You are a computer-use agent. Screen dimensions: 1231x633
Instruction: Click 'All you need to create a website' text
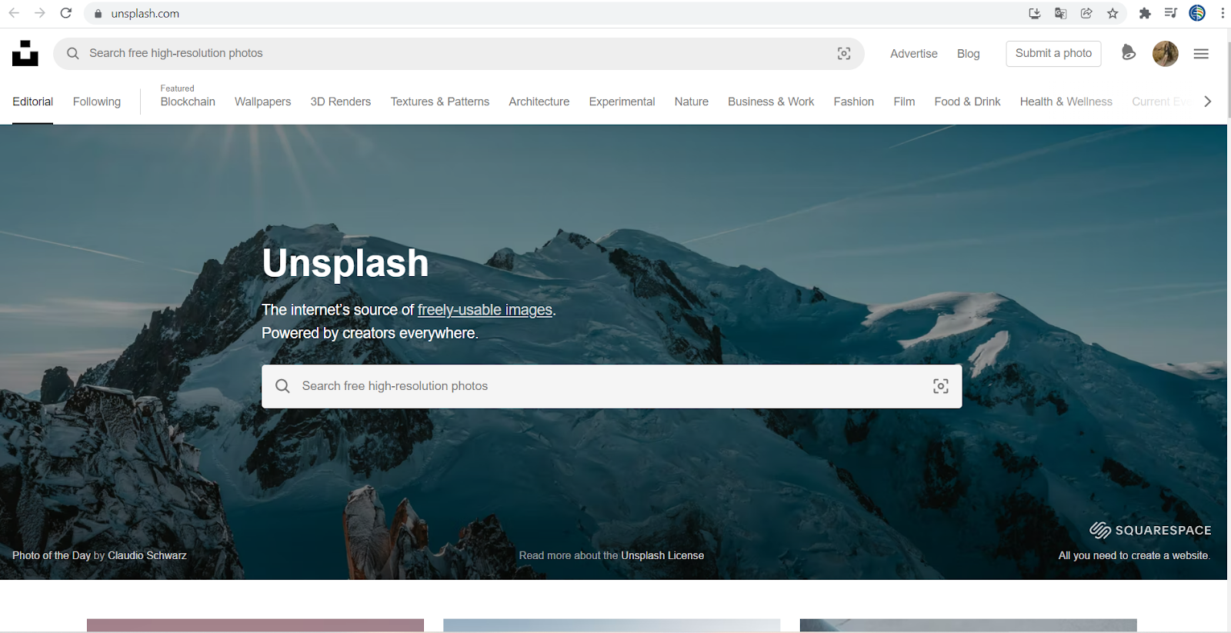click(1134, 555)
